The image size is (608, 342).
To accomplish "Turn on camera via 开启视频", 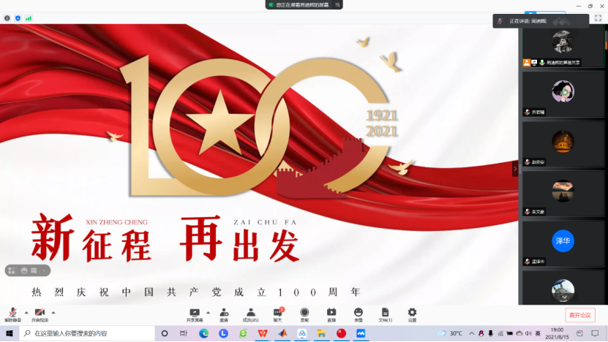I will pyautogui.click(x=40, y=314).
